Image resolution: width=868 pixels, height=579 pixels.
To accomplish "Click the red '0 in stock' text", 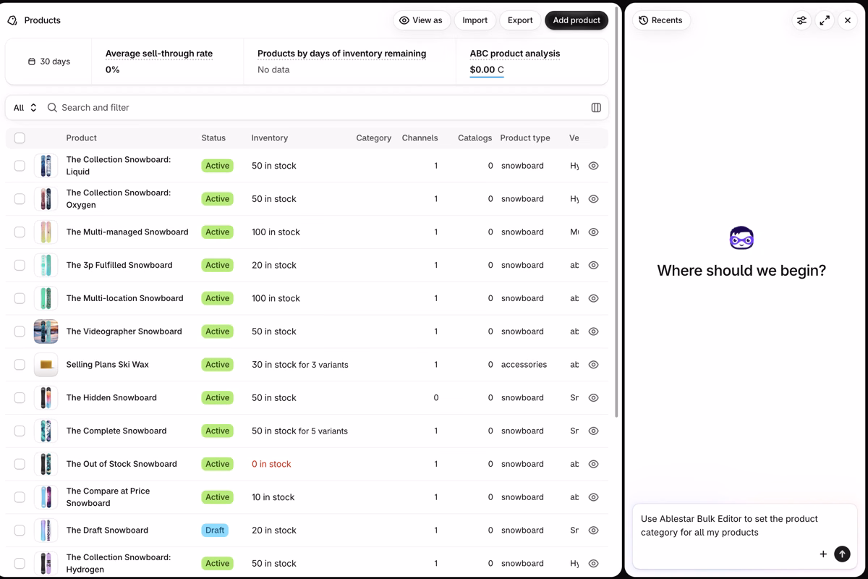I will (x=271, y=464).
